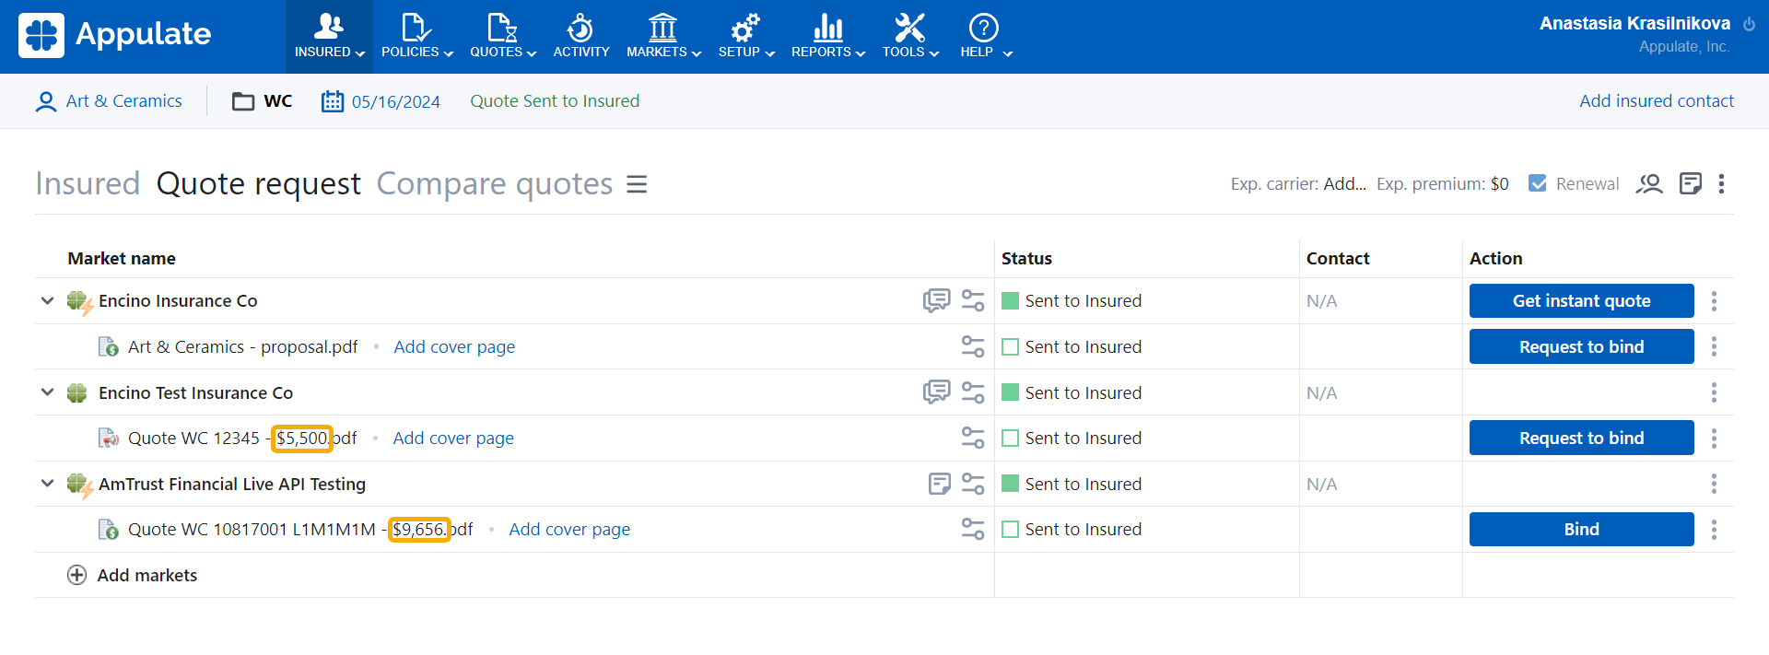Click the assign user icon
Screen dimensions: 1769x655
1649,183
